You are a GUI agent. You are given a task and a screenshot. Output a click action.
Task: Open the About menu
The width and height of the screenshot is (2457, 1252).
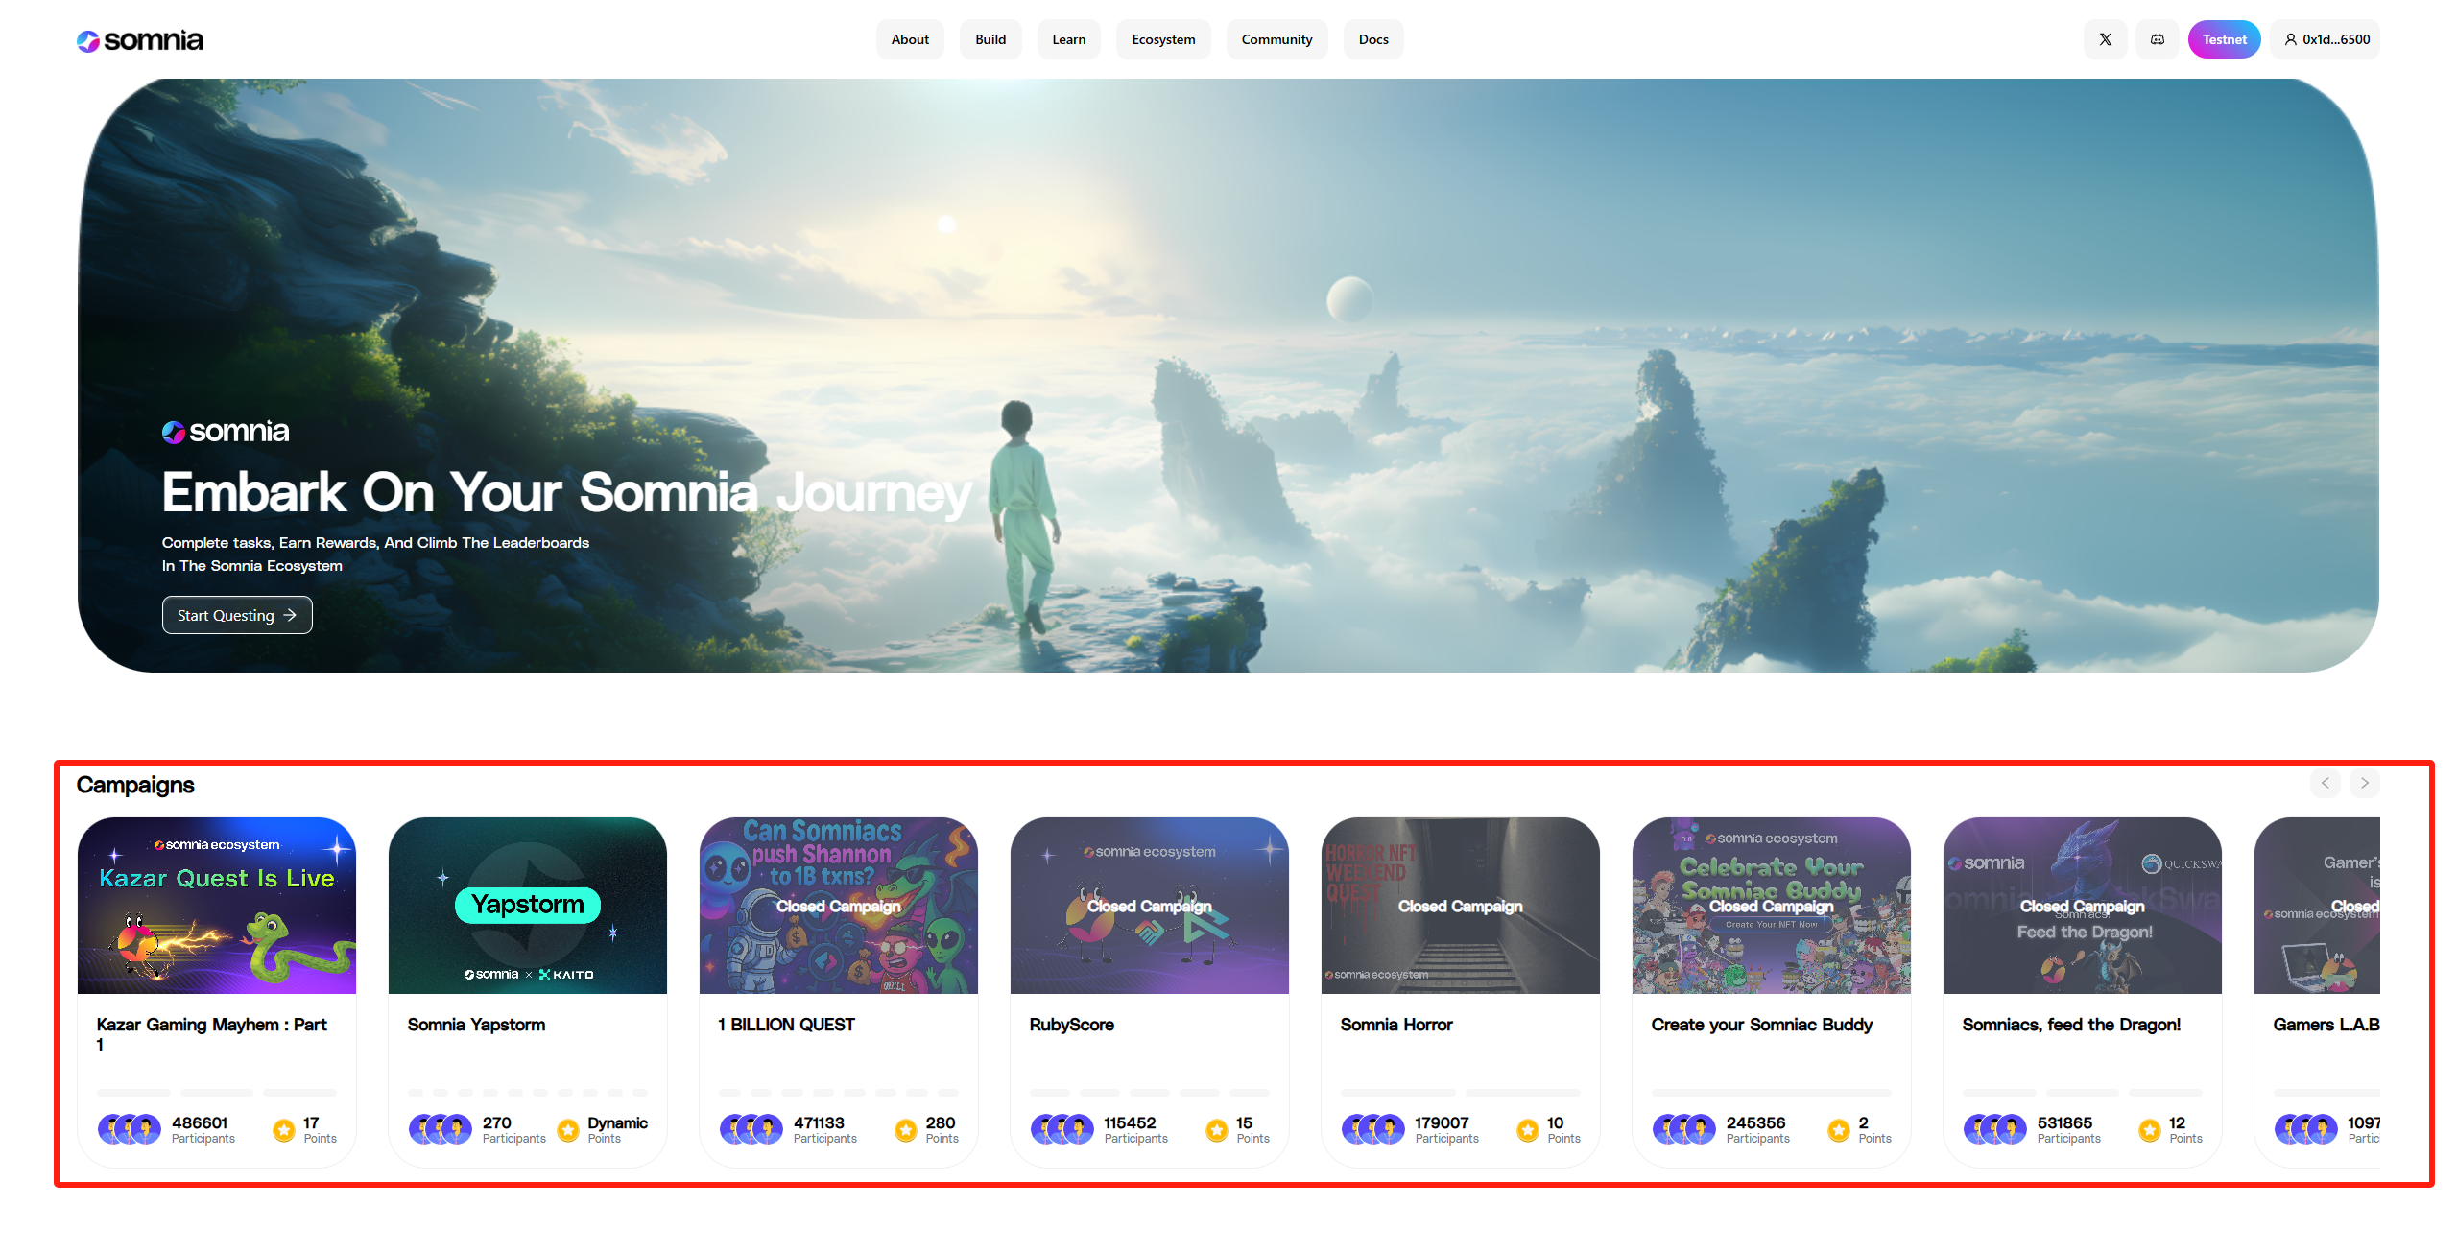pyautogui.click(x=910, y=39)
